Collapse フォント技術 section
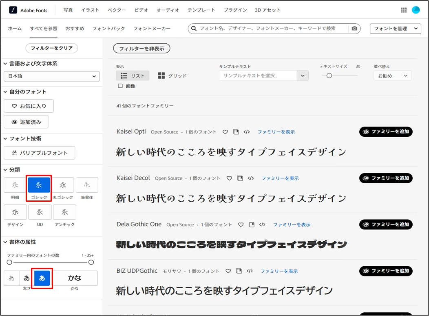Viewport: 429px width, 316px height. tap(5, 138)
